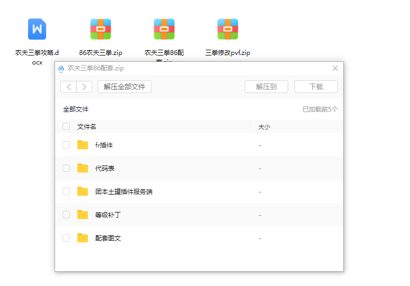Click the 配套图文 folder icon

[83, 238]
